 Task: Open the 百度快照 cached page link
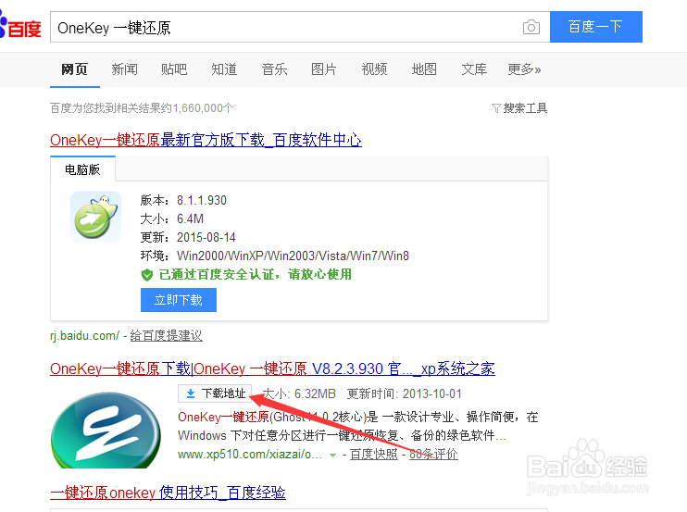(x=374, y=455)
